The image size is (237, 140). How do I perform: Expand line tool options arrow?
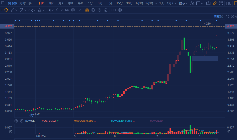click(x=16, y=10)
